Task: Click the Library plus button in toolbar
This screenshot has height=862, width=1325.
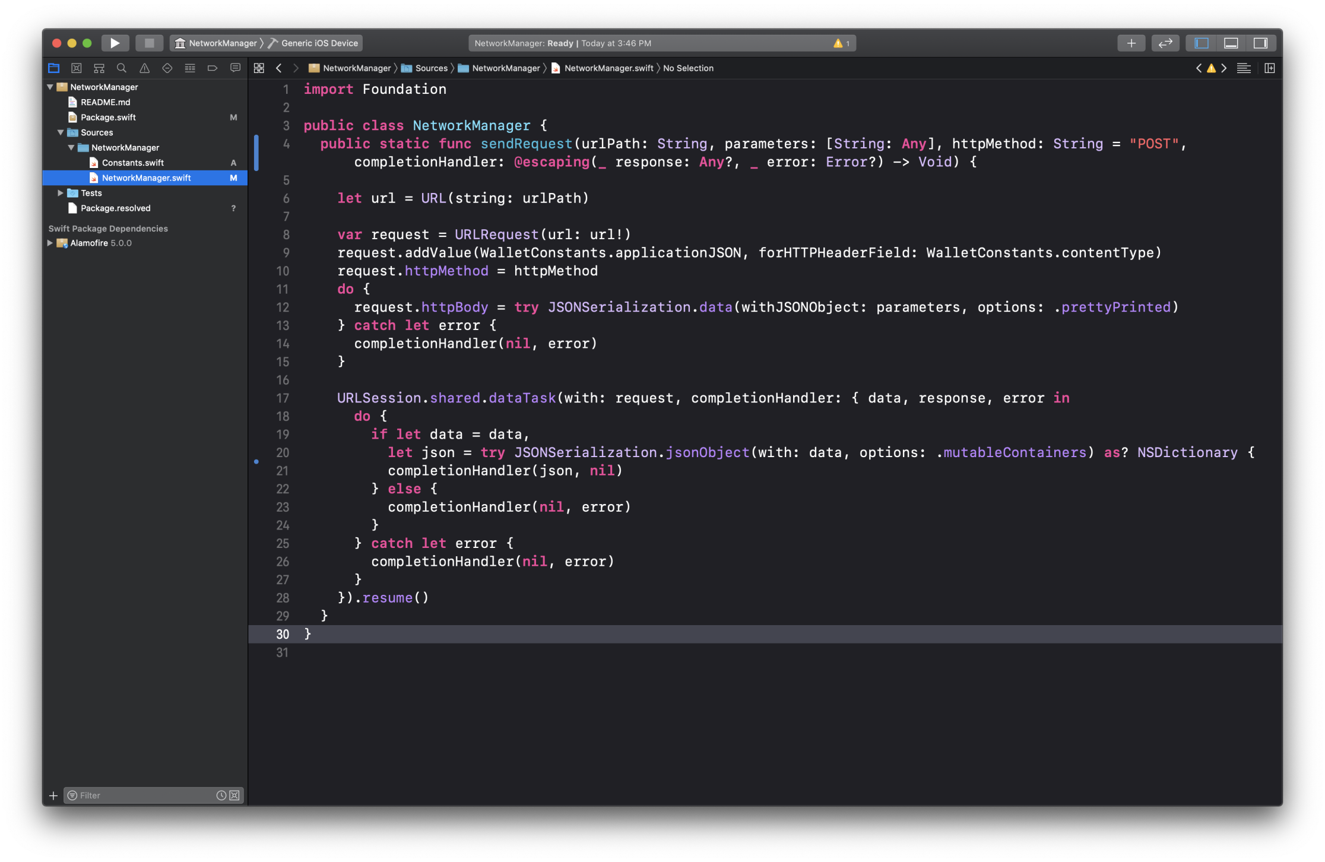Action: [x=1131, y=43]
